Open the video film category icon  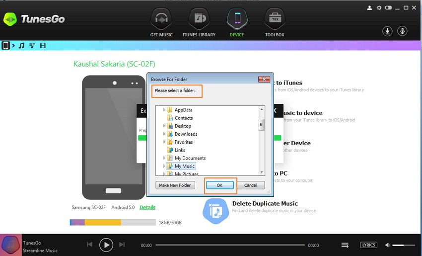tap(43, 46)
